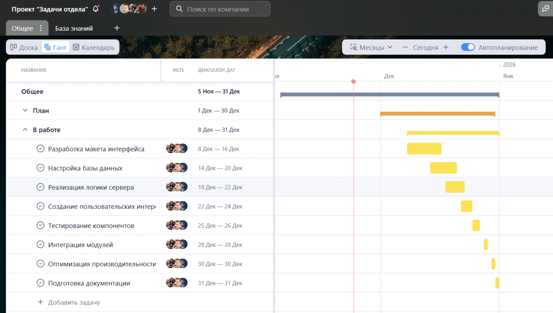Viewport: 553px width, 313px height.
Task: Click the yellow Реализация логики сервера bar
Action: (x=455, y=187)
